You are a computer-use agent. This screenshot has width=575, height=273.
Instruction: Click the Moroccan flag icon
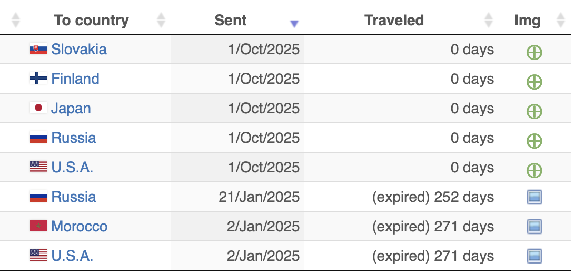coord(38,226)
